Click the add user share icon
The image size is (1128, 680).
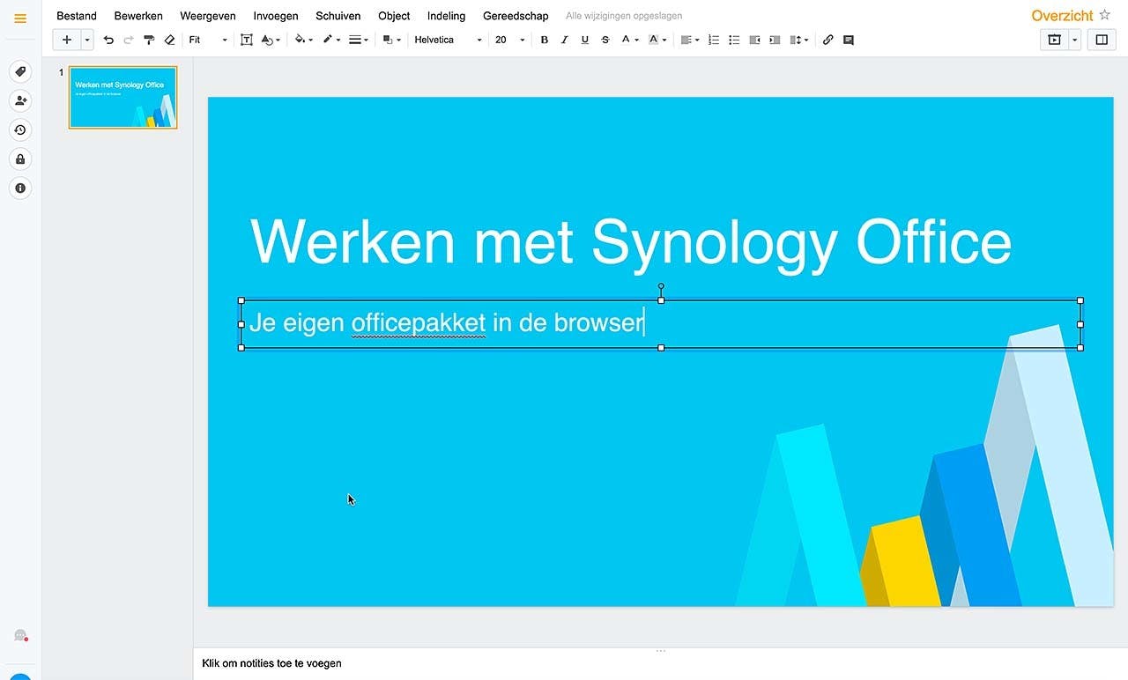click(20, 101)
